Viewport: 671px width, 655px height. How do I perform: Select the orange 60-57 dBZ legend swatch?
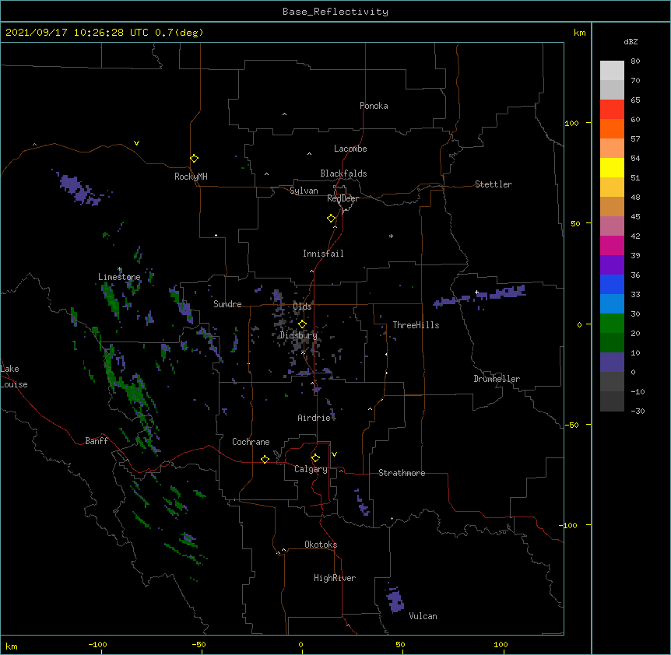[612, 128]
